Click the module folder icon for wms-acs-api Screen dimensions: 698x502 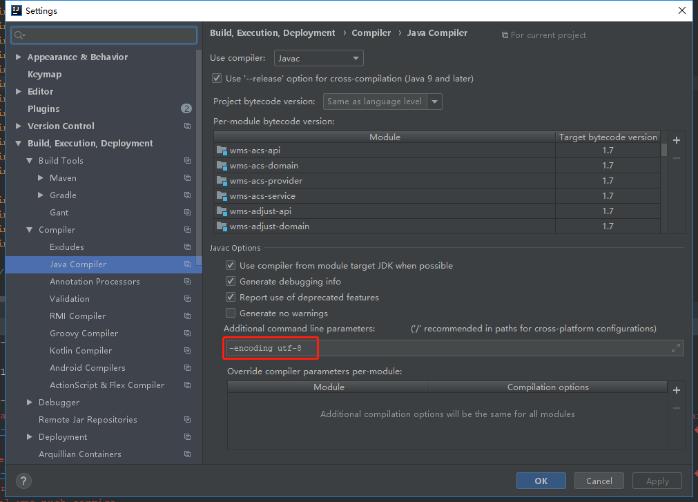point(222,151)
